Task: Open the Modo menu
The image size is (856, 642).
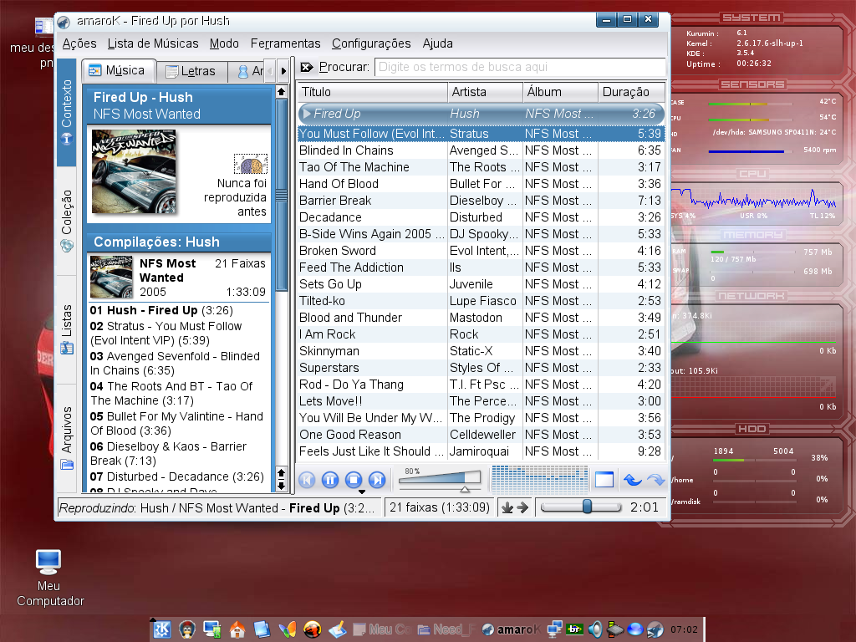Action: (x=224, y=43)
